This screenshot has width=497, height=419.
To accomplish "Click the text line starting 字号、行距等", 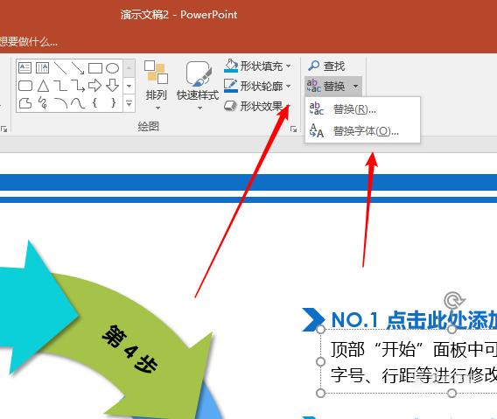I will pyautogui.click(x=414, y=375).
